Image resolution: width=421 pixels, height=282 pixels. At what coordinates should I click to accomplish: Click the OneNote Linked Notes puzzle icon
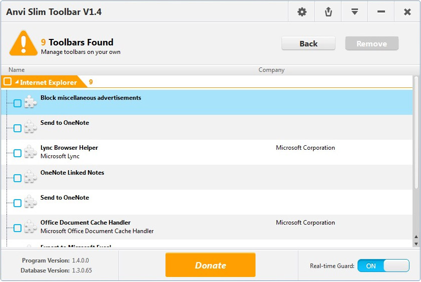point(30,177)
